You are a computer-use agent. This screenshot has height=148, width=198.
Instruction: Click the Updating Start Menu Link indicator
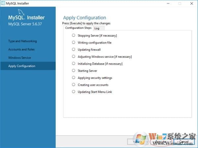pyautogui.click(x=74, y=92)
